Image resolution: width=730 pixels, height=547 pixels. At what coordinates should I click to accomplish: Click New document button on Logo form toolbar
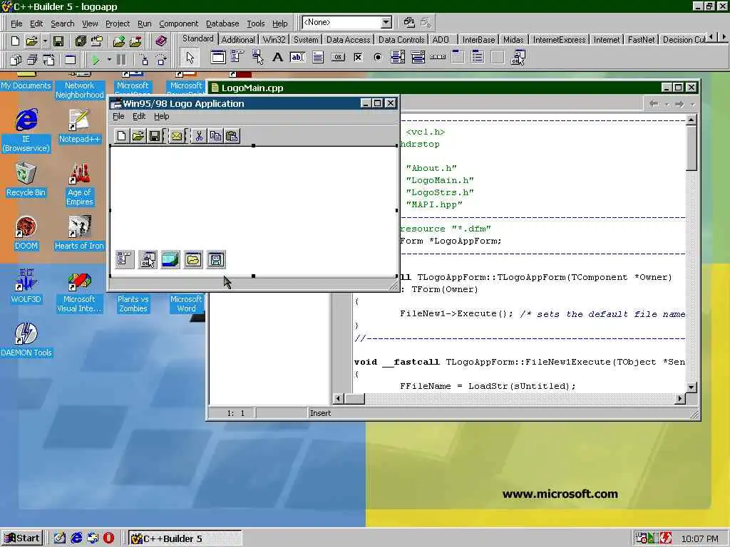[x=121, y=136]
